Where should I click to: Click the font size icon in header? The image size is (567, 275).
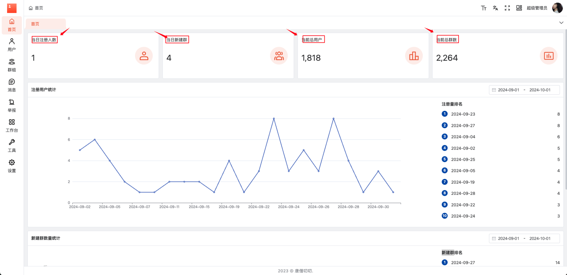pyautogui.click(x=483, y=8)
